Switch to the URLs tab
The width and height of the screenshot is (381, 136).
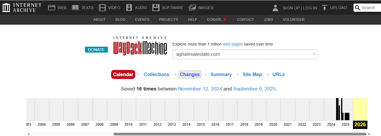(x=279, y=74)
